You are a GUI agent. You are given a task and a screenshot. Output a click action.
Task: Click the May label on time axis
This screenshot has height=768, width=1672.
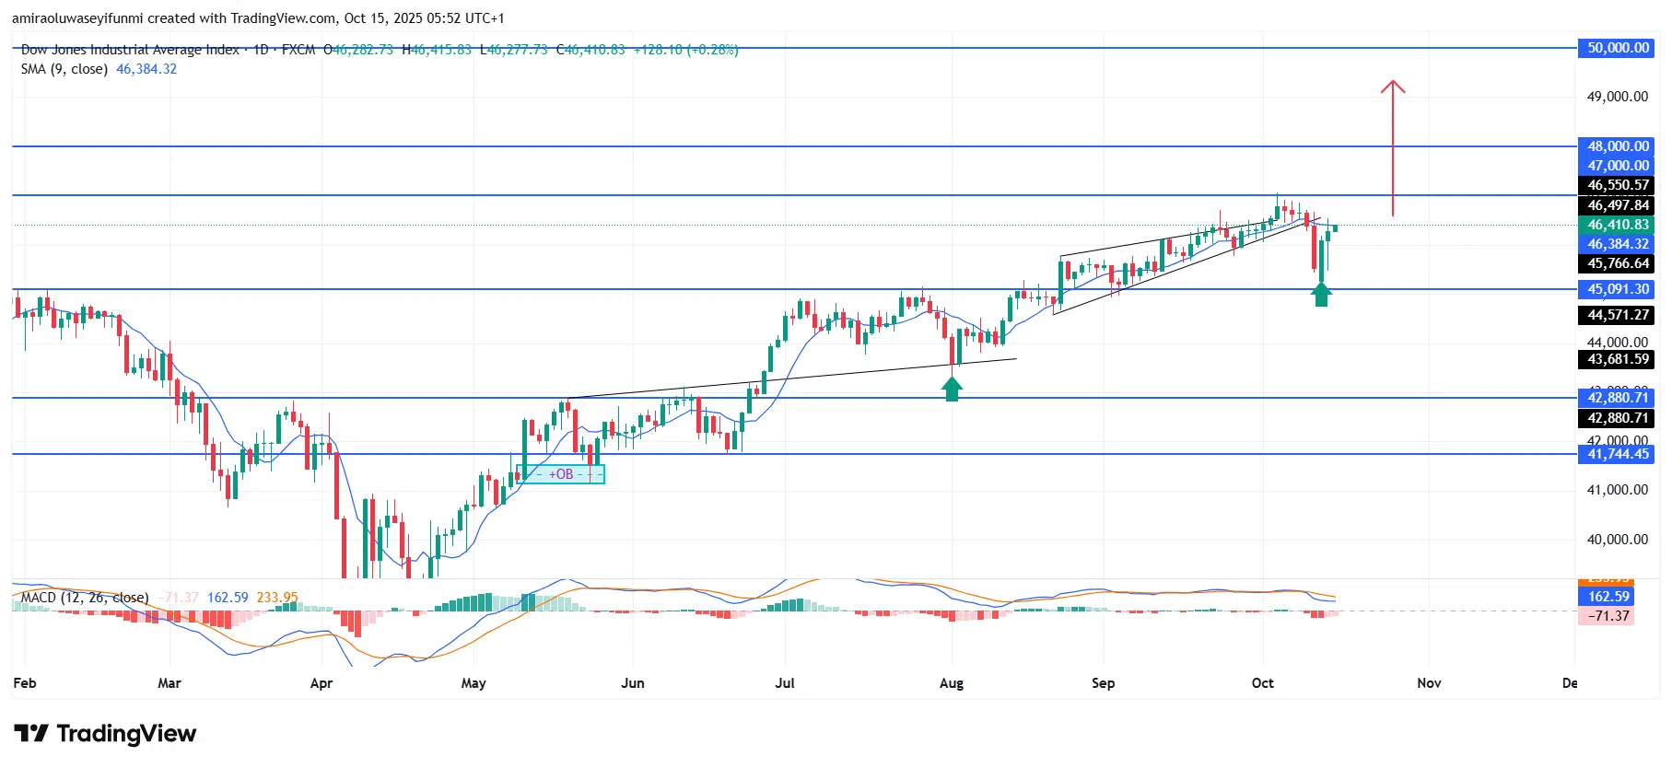(473, 683)
